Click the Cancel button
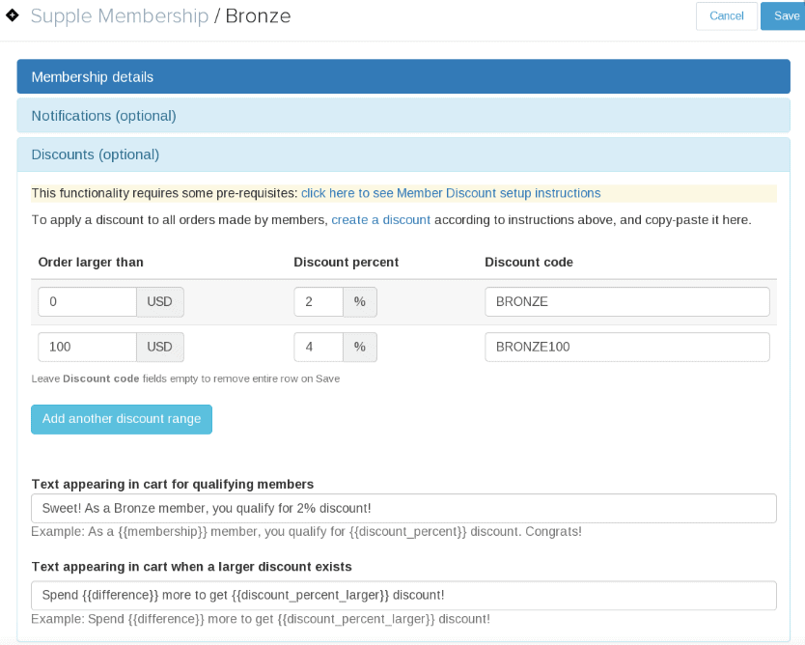The image size is (805, 645). 727,15
